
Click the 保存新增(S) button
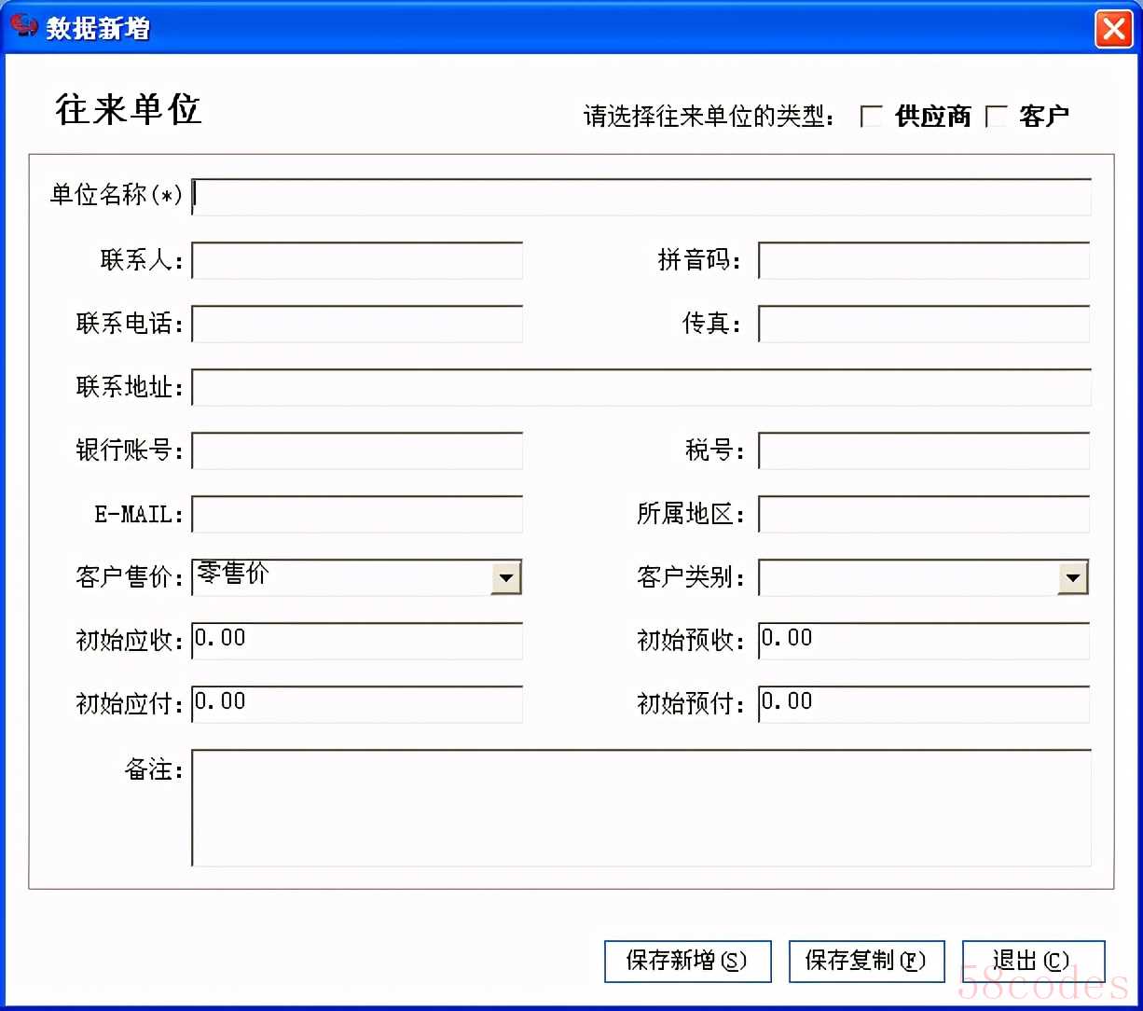[x=687, y=961]
